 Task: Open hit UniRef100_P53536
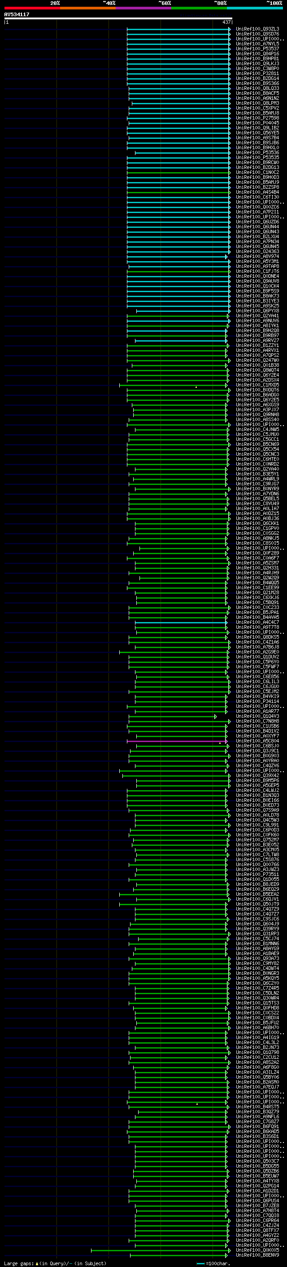(x=257, y=152)
